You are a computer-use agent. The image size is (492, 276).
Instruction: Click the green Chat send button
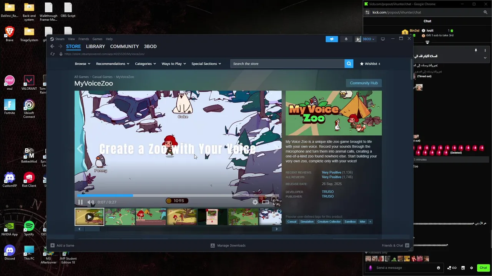click(483, 268)
